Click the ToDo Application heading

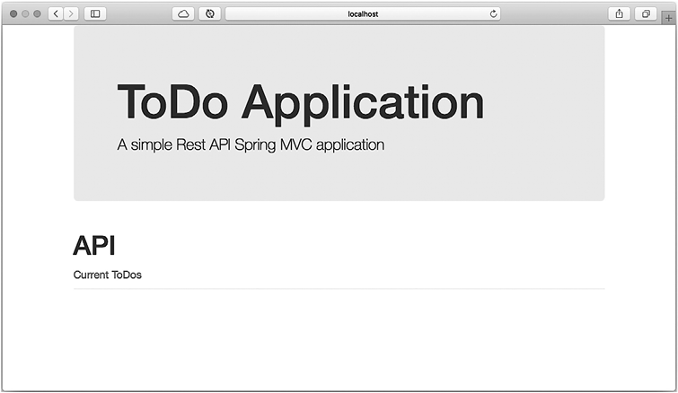tap(300, 101)
